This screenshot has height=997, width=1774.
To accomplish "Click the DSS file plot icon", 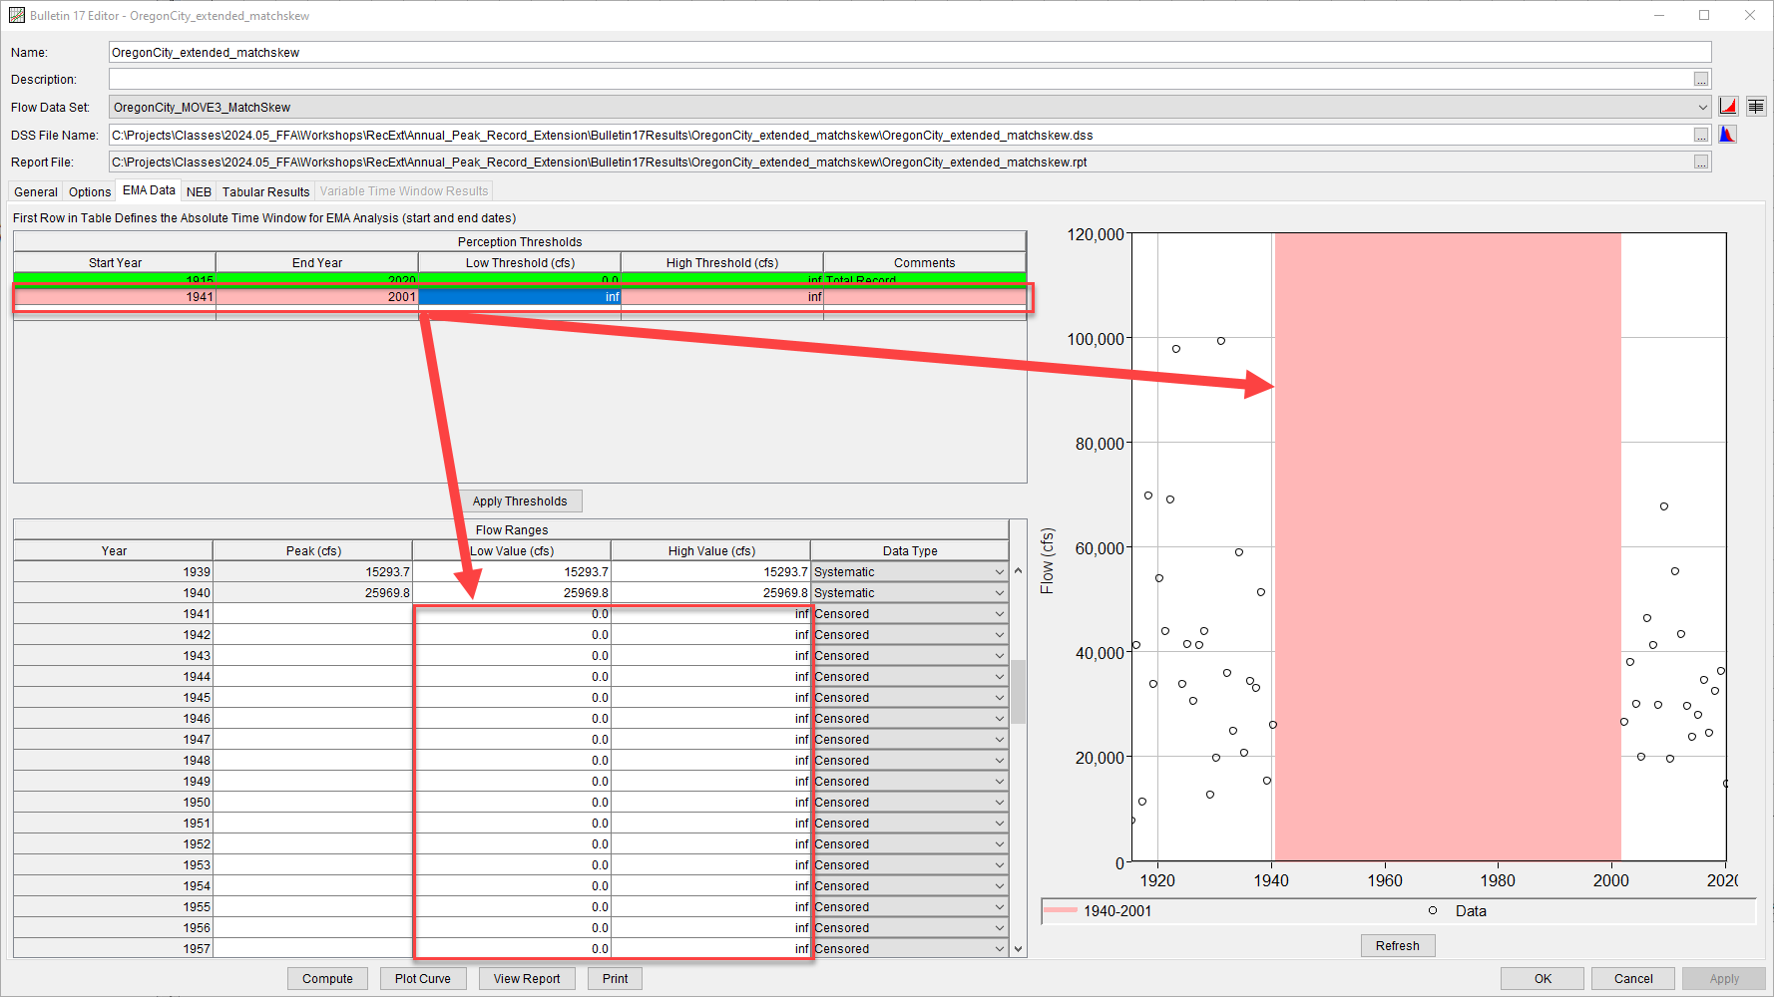I will click(x=1728, y=135).
